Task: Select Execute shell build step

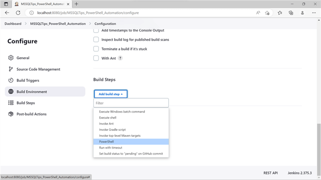Action: tap(131, 117)
